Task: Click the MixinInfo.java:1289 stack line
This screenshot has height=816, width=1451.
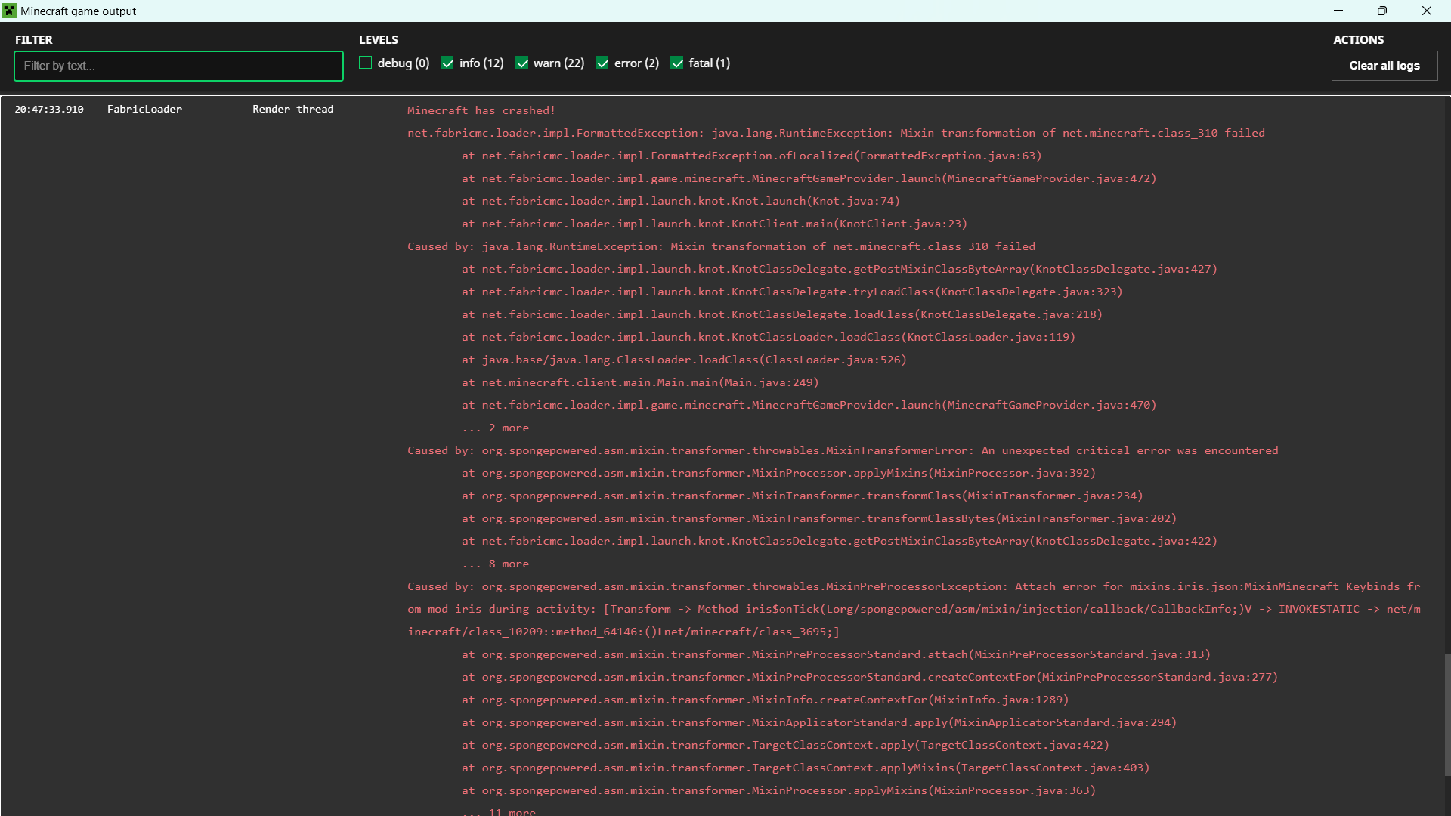Action: click(766, 700)
